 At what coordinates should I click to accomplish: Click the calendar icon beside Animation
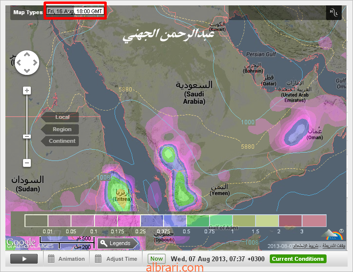[51, 259]
